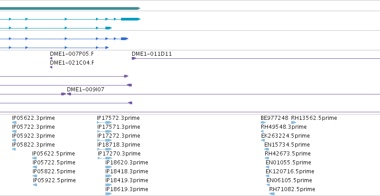Click the thick final exon of top transcript

click(x=130, y=19)
